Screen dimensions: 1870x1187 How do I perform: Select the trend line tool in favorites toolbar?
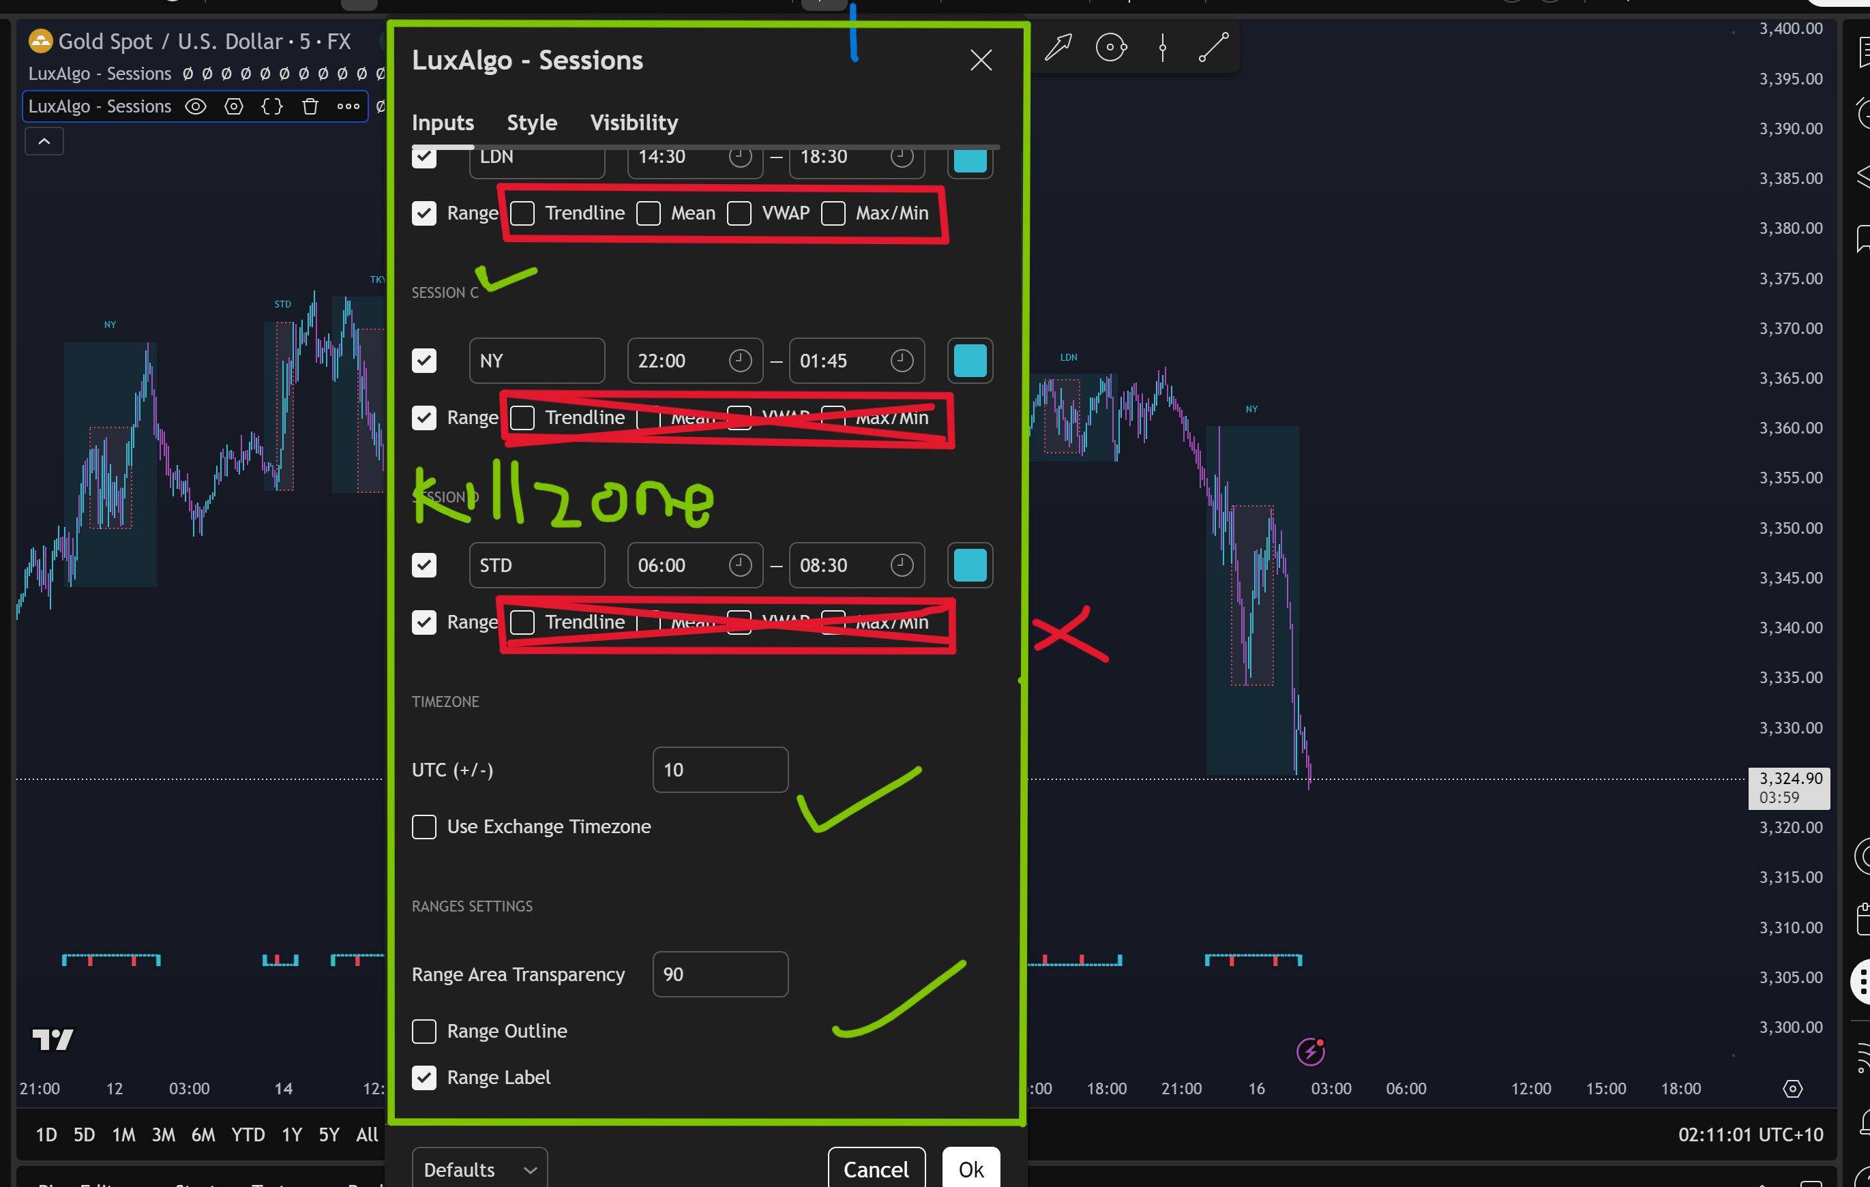1213,47
